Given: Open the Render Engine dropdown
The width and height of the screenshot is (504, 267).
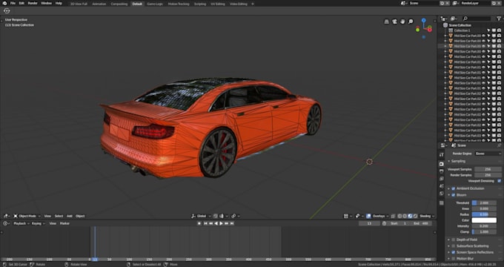Looking at the screenshot, I should pos(488,154).
